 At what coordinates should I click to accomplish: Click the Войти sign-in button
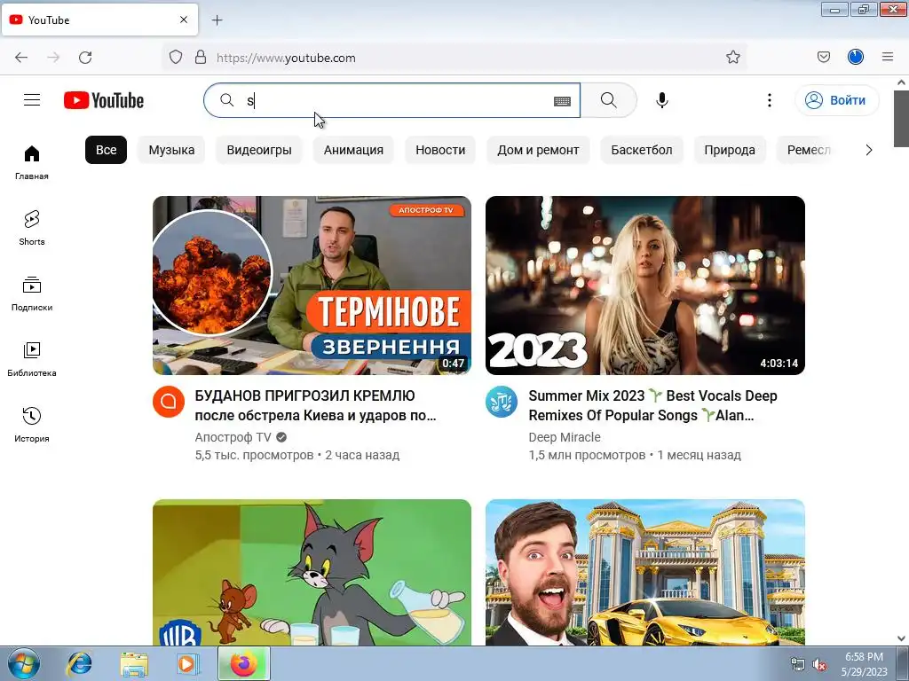(x=837, y=100)
